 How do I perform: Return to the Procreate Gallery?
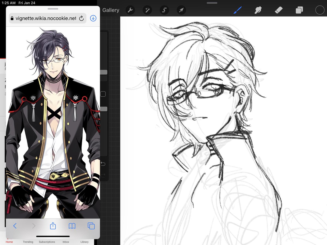[x=110, y=10]
